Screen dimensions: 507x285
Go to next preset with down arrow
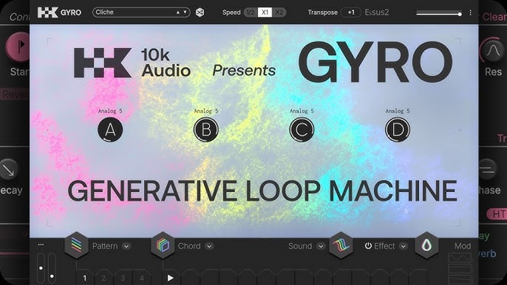(185, 12)
